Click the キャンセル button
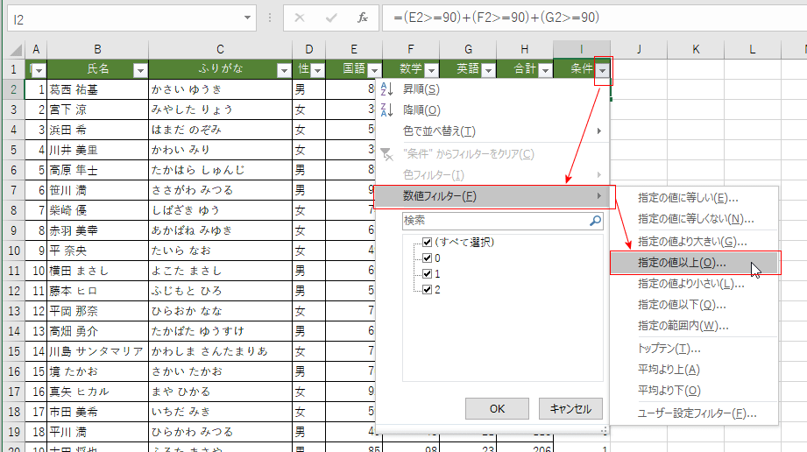807x452 pixels. click(x=570, y=409)
